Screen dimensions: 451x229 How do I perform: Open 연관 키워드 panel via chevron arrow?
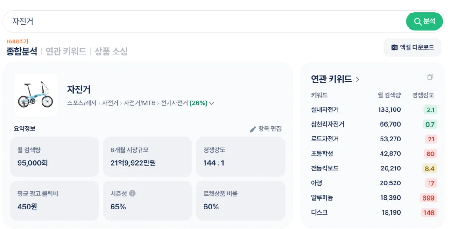click(x=358, y=80)
